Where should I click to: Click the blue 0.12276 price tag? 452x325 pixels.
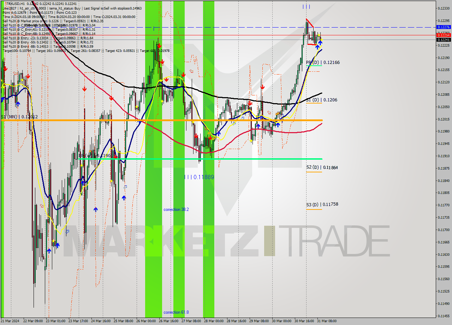(444, 27)
